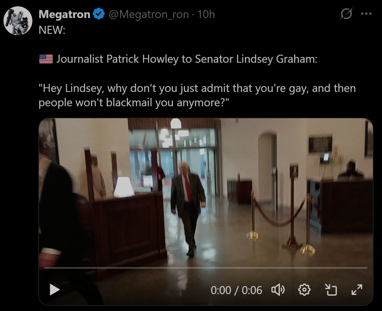Open the @Megatron_ron handle link
This screenshot has height=311, width=382.
pyautogui.click(x=149, y=14)
